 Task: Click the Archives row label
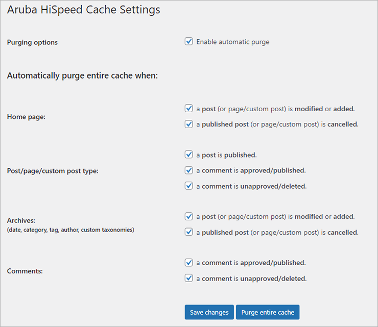click(x=21, y=220)
